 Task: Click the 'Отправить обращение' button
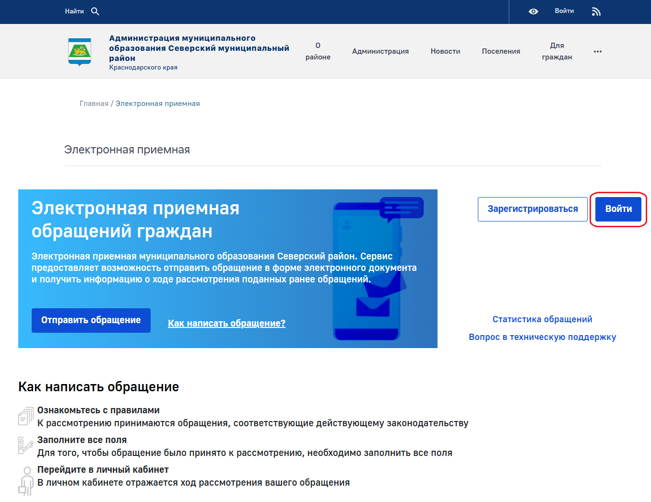(x=91, y=320)
